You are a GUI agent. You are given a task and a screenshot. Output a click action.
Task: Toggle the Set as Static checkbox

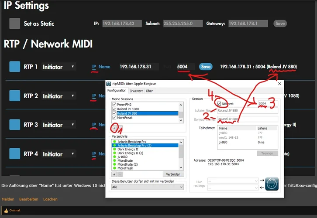tap(14, 24)
